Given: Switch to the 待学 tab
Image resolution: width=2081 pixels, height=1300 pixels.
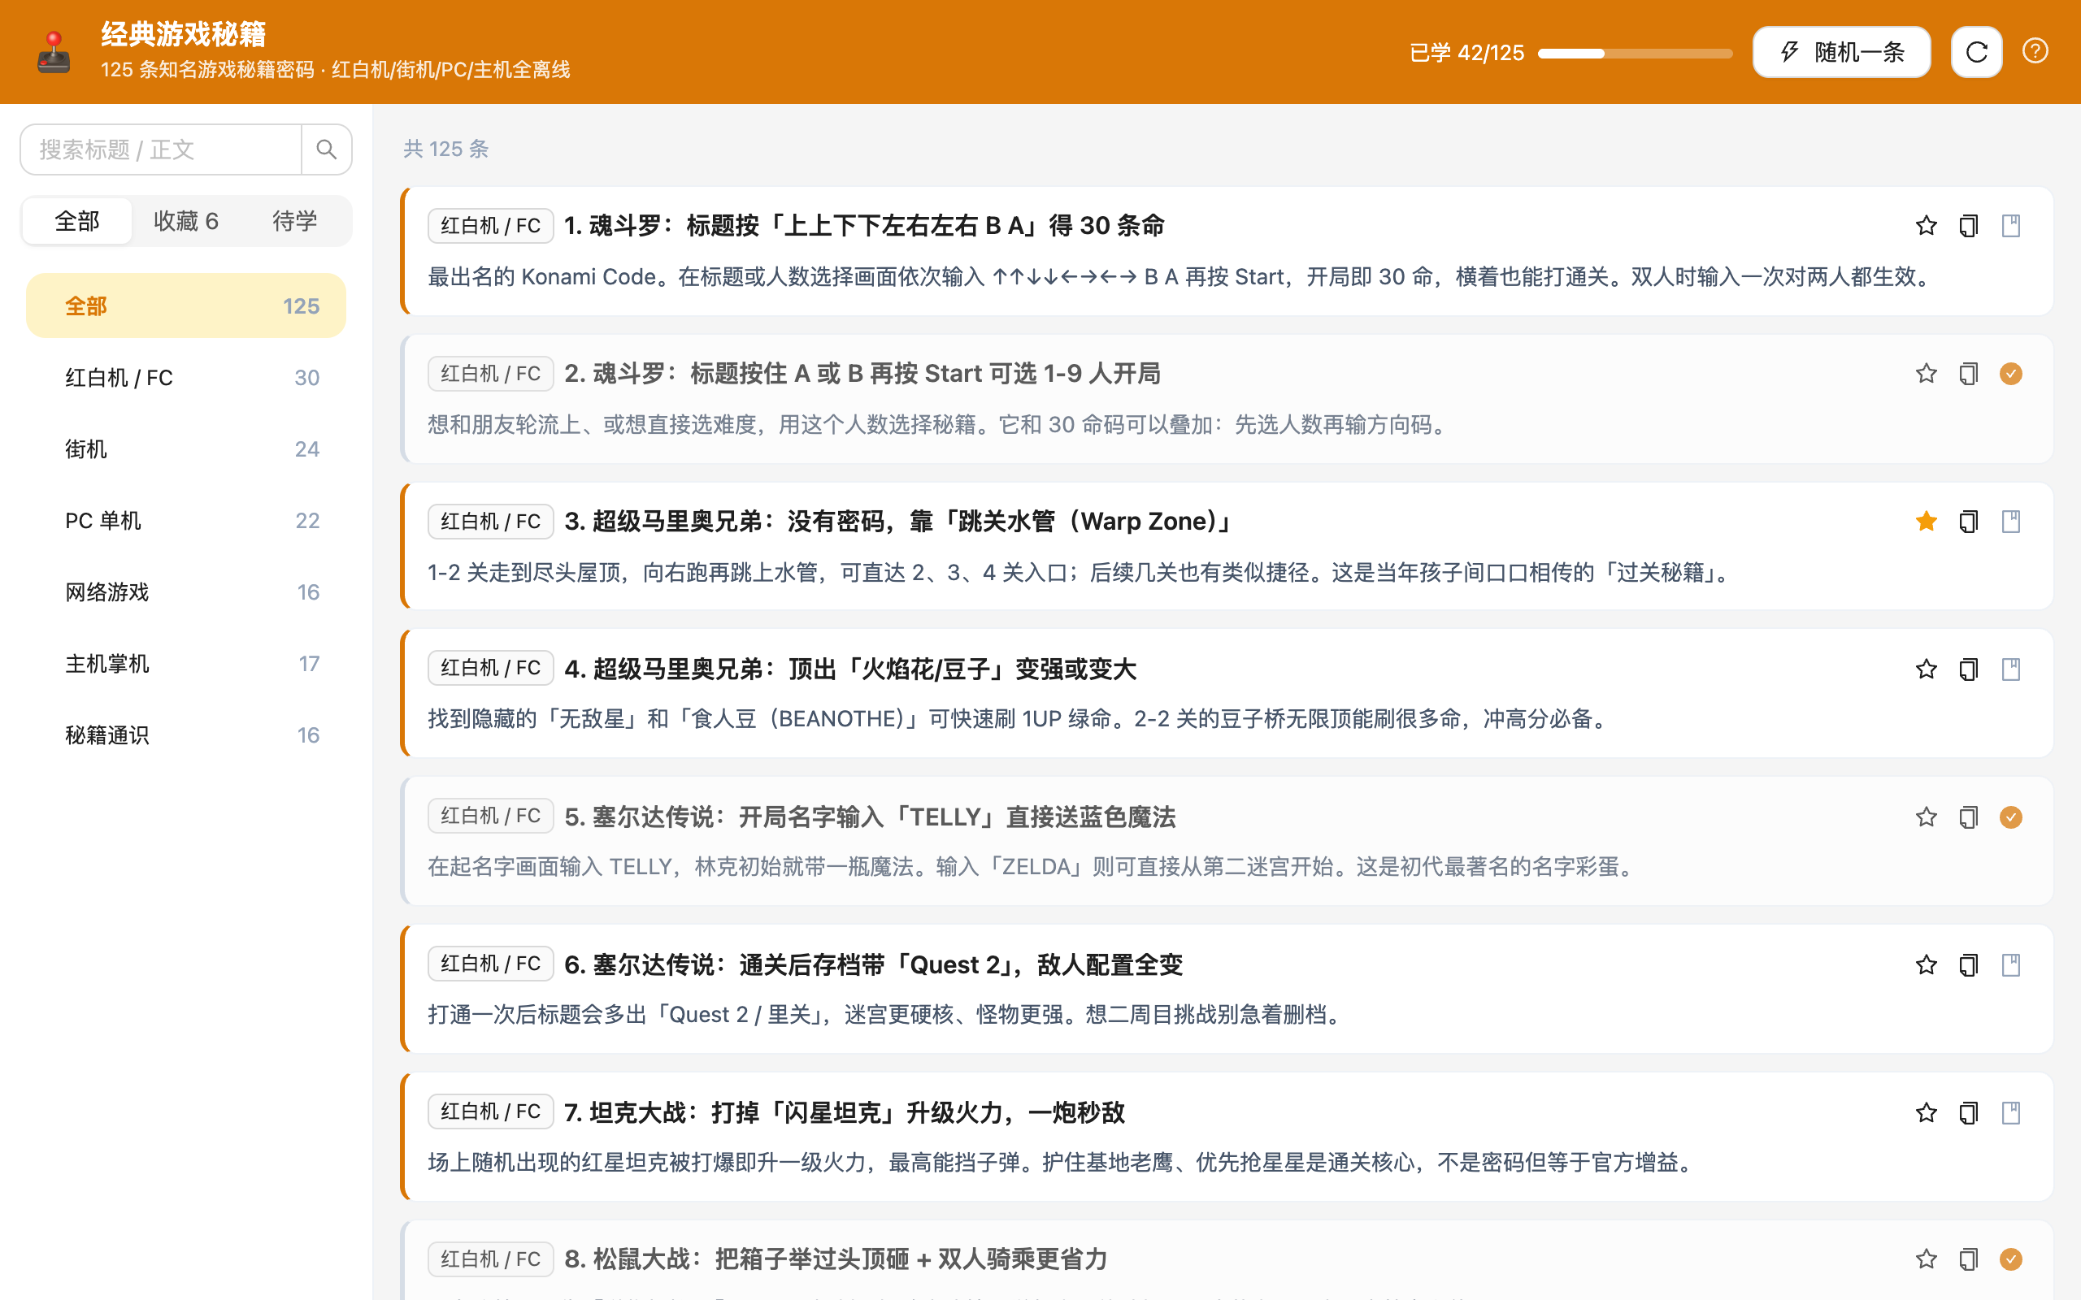Looking at the screenshot, I should point(295,221).
